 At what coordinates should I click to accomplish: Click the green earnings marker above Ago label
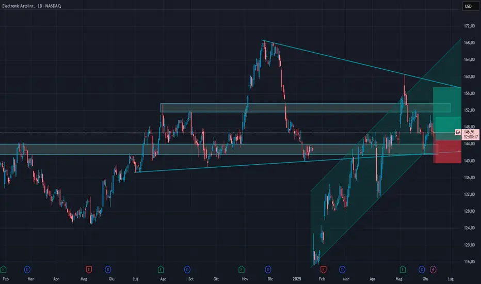coord(161,270)
